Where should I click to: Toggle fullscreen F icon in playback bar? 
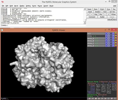[115, 99]
